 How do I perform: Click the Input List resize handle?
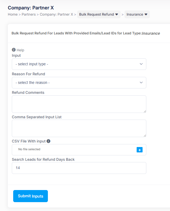point(145,135)
